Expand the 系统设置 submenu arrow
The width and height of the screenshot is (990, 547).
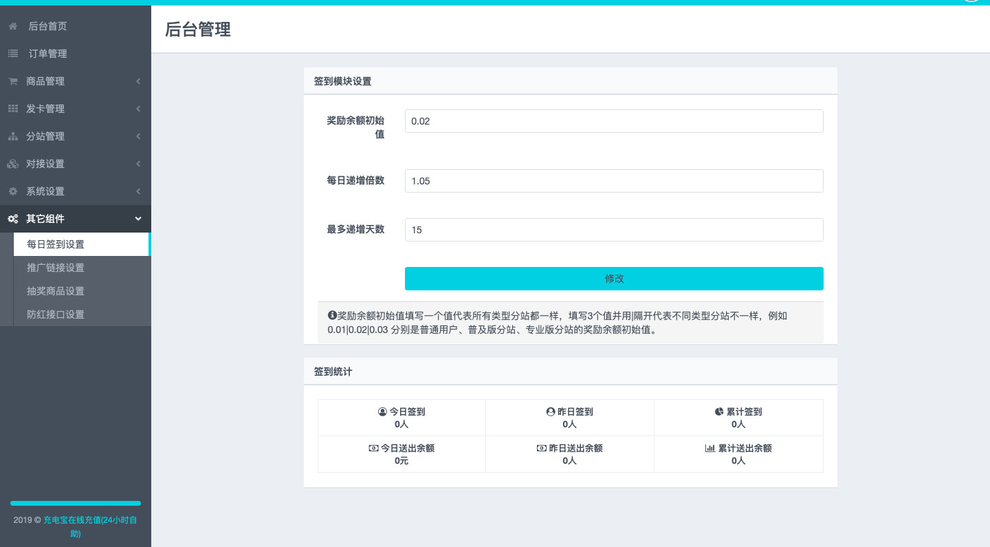[138, 191]
